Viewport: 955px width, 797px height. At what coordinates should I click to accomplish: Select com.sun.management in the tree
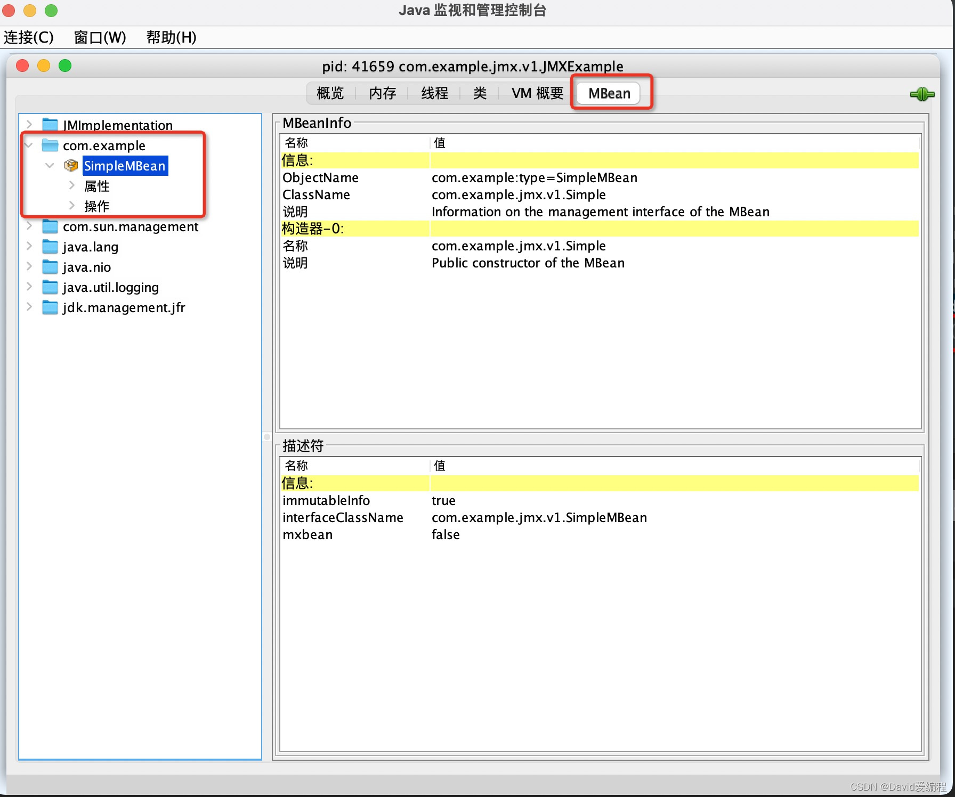click(x=131, y=226)
